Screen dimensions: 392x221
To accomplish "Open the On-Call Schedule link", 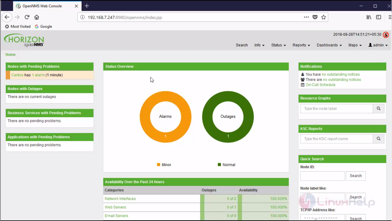I will [321, 85].
